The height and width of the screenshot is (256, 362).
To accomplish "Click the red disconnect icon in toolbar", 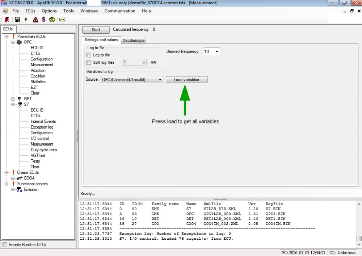I will coord(7,20).
